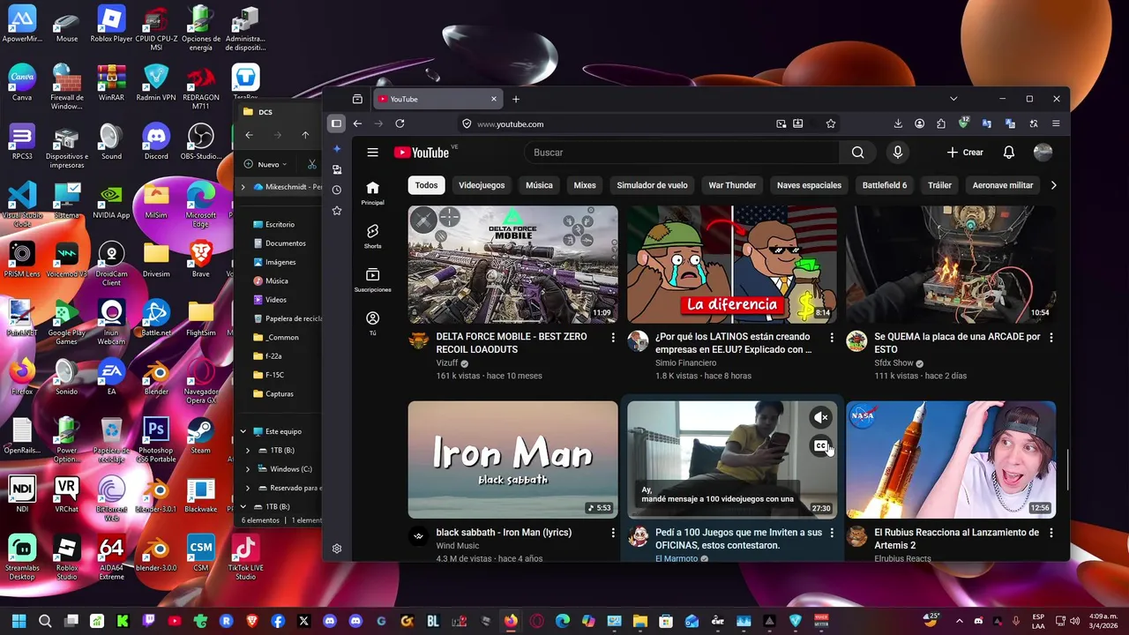The height and width of the screenshot is (635, 1129).
Task: Open options for LATINOS empresas video
Action: [x=832, y=337]
